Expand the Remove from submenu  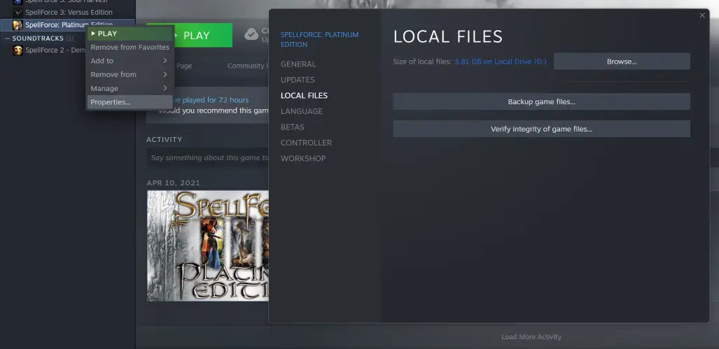tap(130, 74)
